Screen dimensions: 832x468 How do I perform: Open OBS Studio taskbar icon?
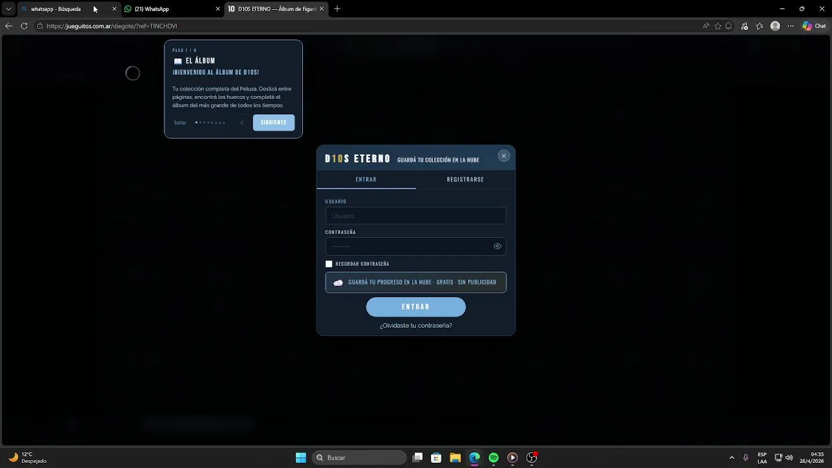tap(532, 458)
